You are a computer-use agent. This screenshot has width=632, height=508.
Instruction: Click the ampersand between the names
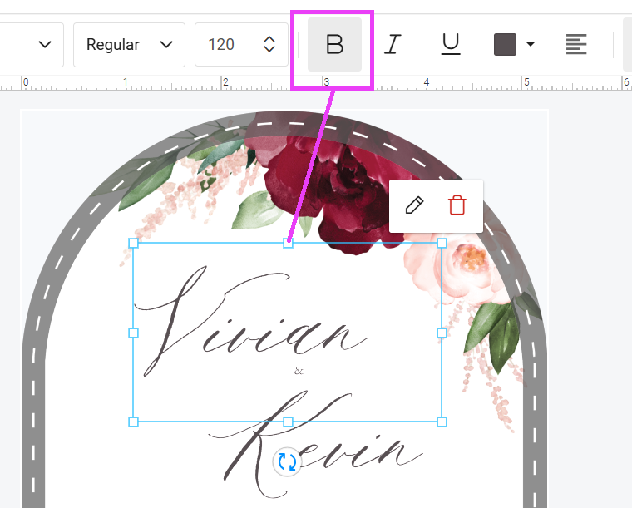299,371
